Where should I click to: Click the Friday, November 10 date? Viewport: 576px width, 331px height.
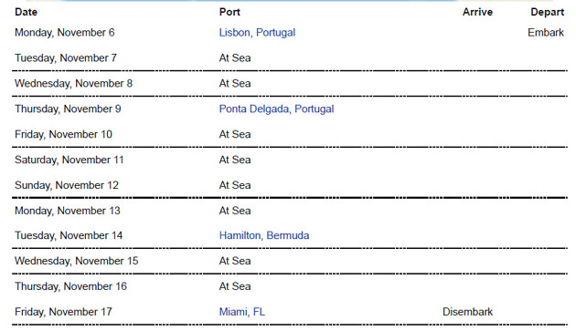(64, 134)
